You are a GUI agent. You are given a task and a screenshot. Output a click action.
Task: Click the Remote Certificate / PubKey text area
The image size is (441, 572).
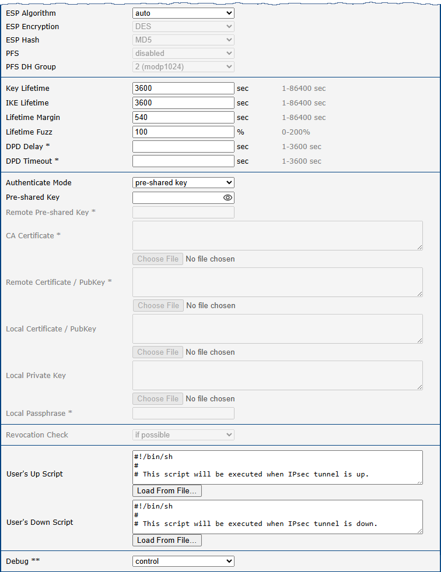[x=277, y=283]
